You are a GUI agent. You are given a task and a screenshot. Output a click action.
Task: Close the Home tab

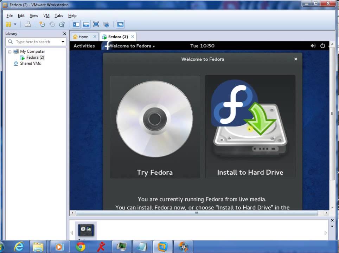(x=95, y=37)
